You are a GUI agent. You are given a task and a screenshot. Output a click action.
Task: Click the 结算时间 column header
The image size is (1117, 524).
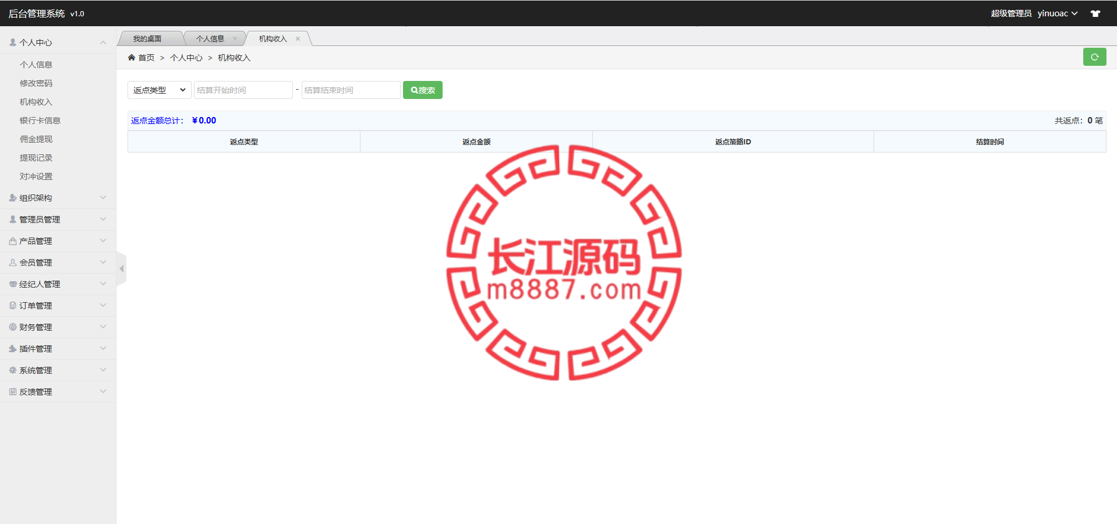[990, 141]
